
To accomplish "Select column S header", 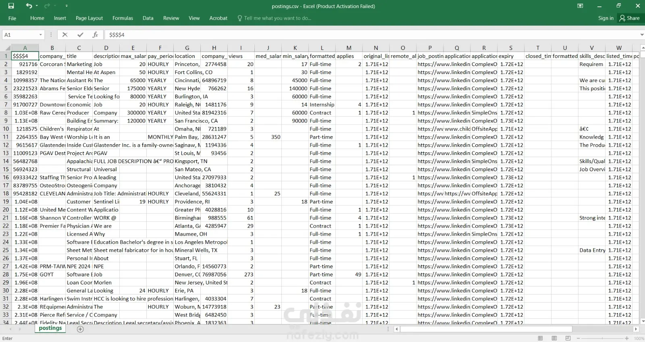I will pyautogui.click(x=511, y=48).
